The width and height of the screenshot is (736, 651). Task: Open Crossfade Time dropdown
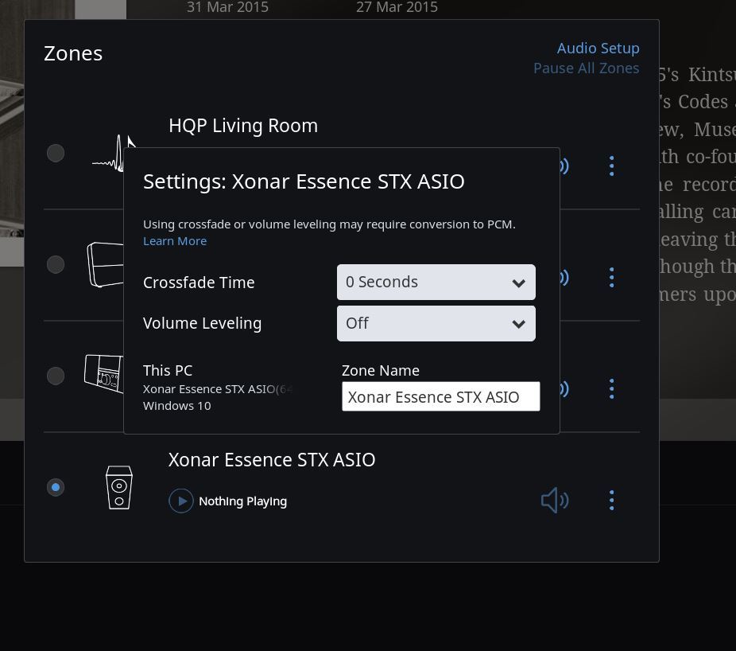(436, 282)
